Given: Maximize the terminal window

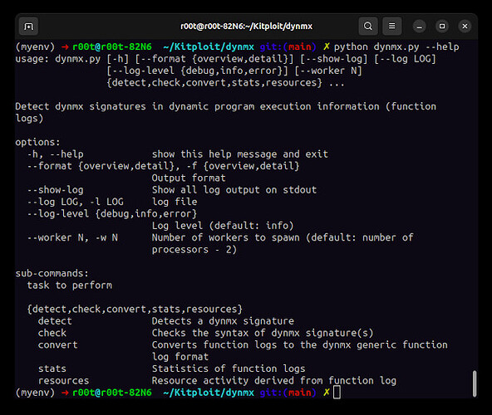Looking at the screenshot, I should pyautogui.click(x=442, y=27).
